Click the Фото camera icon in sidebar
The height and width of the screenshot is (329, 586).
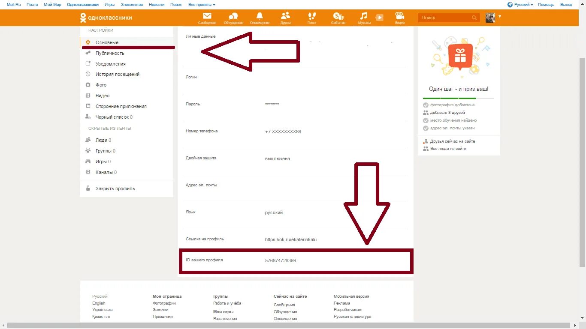[x=88, y=85]
